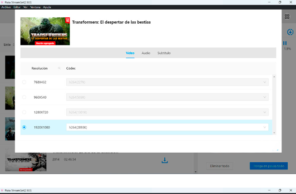Click the movie title Transformers: El despertar de las bestias
This screenshot has height=194, width=296.
[x=111, y=22]
